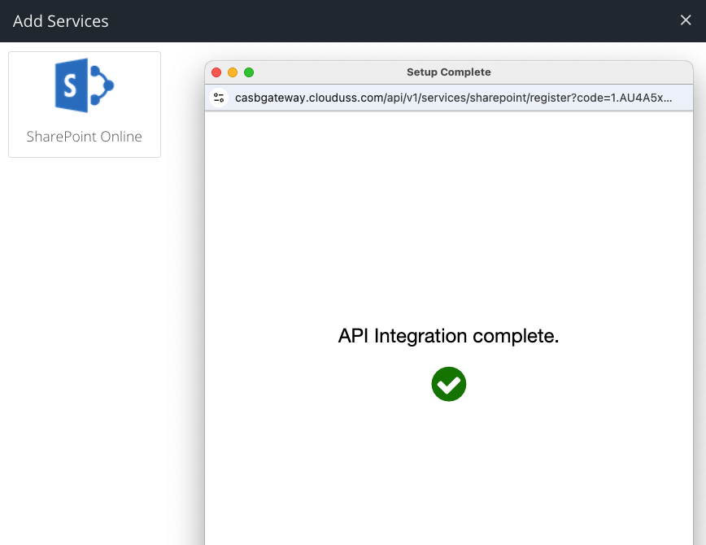Close the Add Services dialog
The width and height of the screenshot is (706, 545).
(686, 20)
